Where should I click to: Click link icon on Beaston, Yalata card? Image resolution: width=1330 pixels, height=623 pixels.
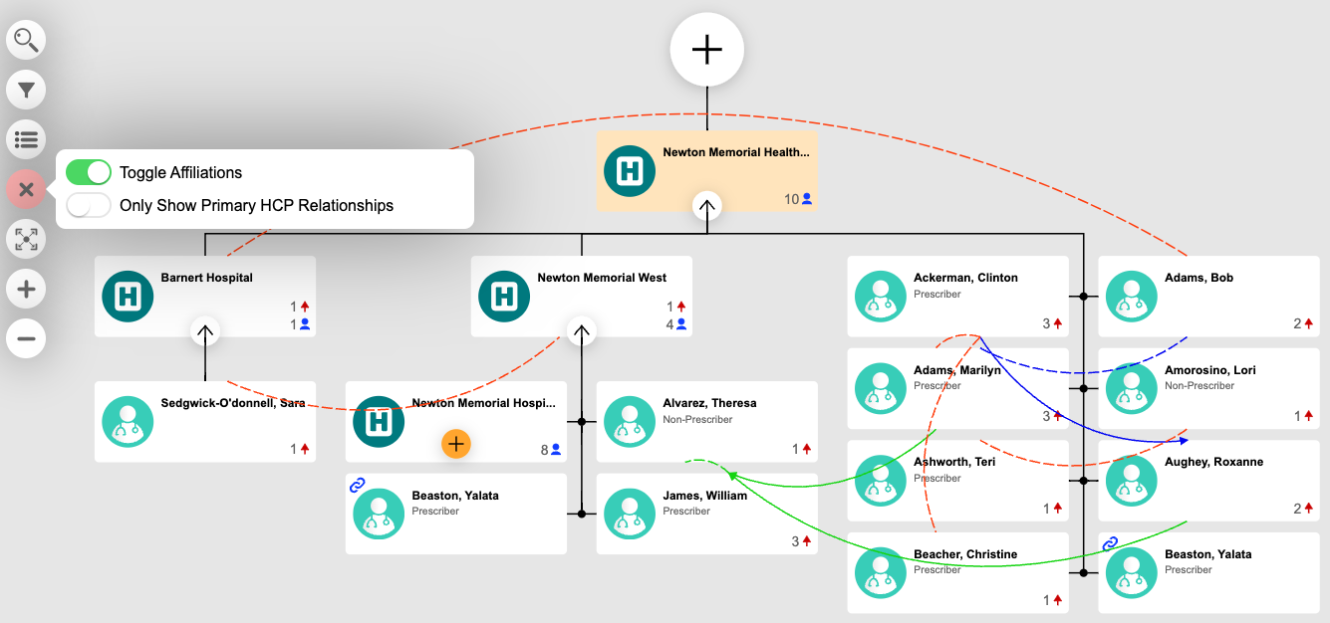(x=358, y=485)
